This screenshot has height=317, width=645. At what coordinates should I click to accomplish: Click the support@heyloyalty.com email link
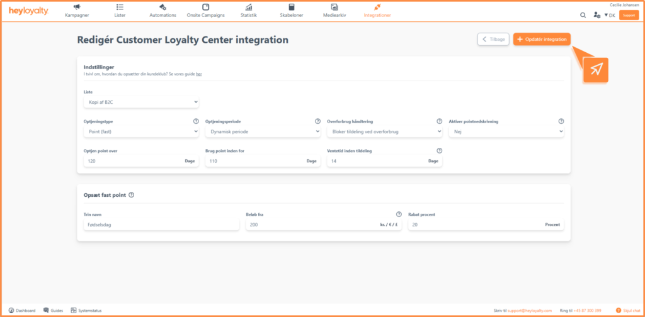[x=529, y=311]
